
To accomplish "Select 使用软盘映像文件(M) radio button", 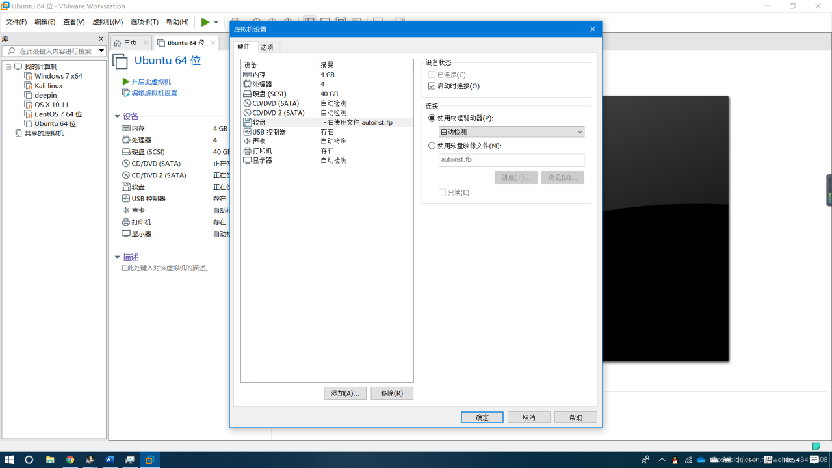I will (432, 146).
